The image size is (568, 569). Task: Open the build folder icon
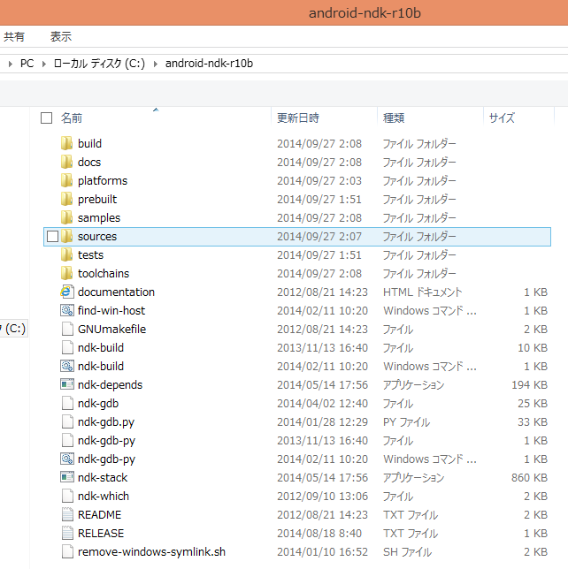click(x=66, y=143)
